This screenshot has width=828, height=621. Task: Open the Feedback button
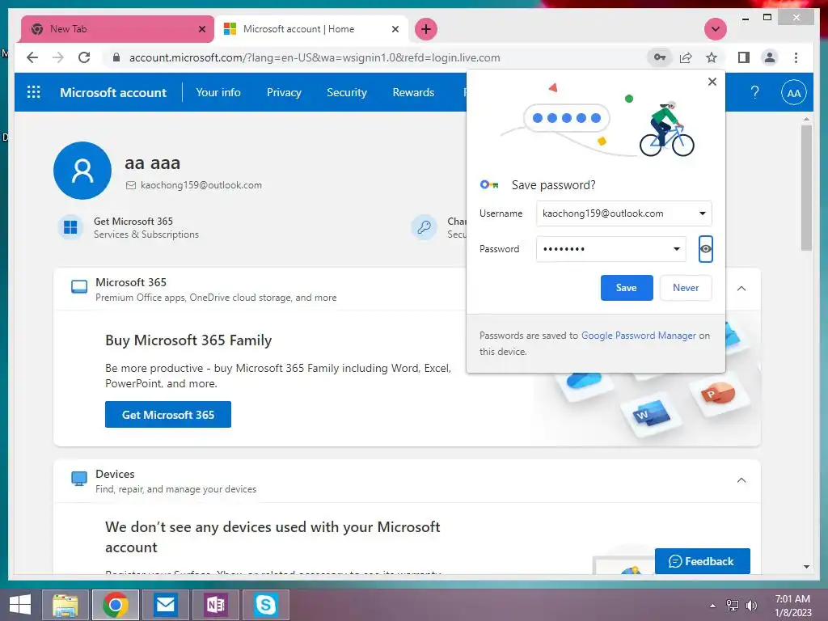click(703, 561)
